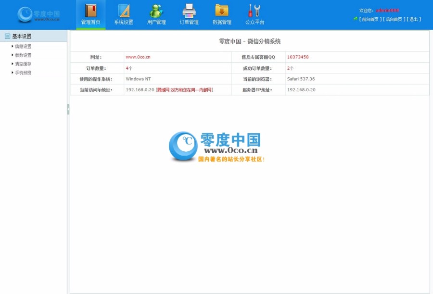The width and height of the screenshot is (433, 294).
Task: Click the 使用的操作系统 label
Action: tap(96, 79)
